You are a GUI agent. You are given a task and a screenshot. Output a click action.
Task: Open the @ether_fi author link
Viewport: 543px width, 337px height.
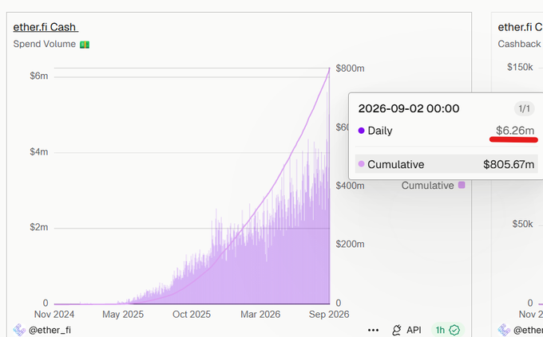50,330
